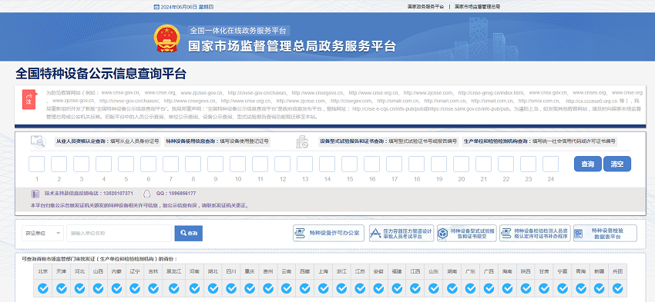The image size is (655, 302).
Task: Click the 全国特种设备公示信息查询平台 heading
Action: click(x=101, y=74)
